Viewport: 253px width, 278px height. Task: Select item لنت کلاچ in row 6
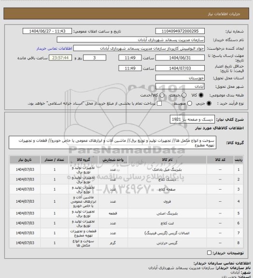click(167, 223)
